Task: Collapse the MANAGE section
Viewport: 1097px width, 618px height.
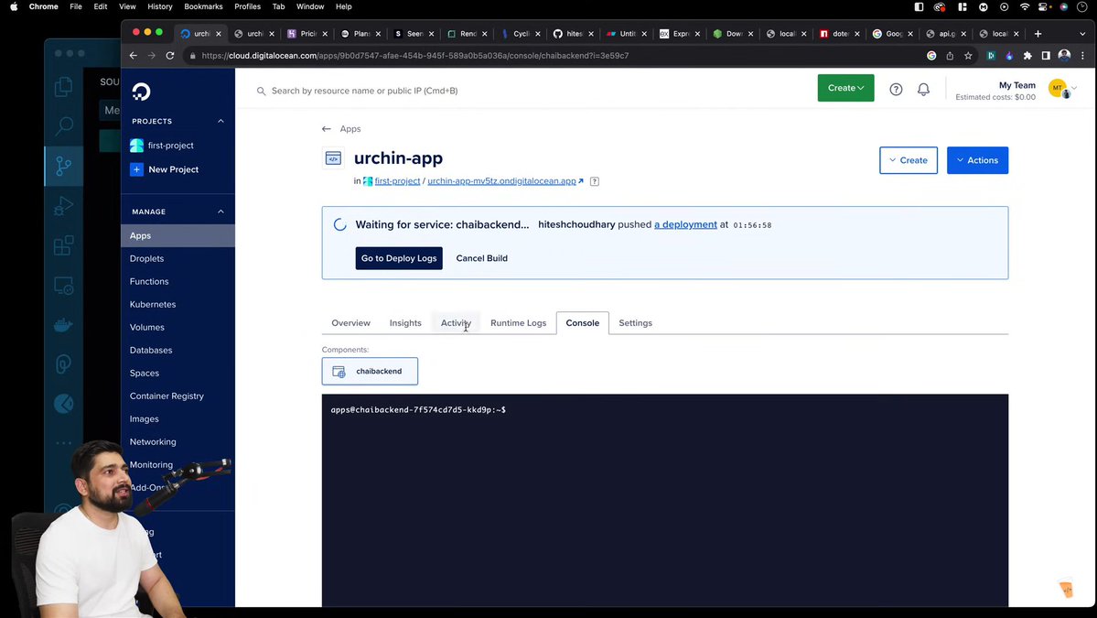Action: click(x=220, y=211)
